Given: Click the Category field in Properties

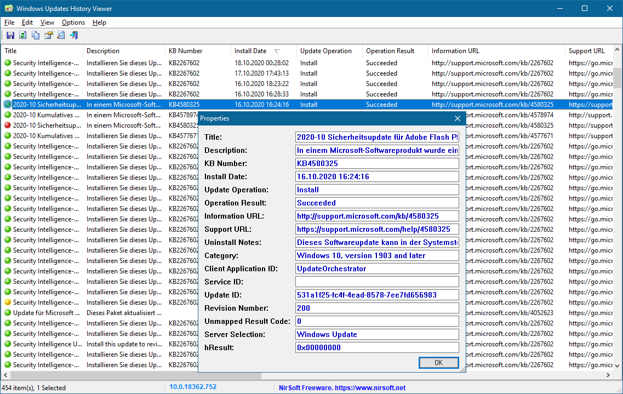Looking at the screenshot, I should (x=377, y=255).
